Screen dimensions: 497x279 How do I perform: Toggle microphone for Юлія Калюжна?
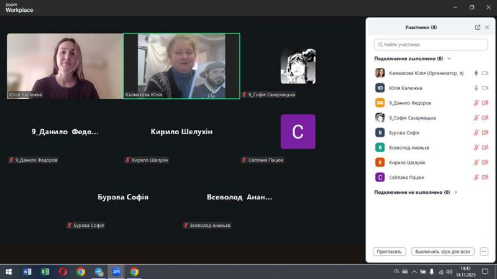(x=476, y=88)
